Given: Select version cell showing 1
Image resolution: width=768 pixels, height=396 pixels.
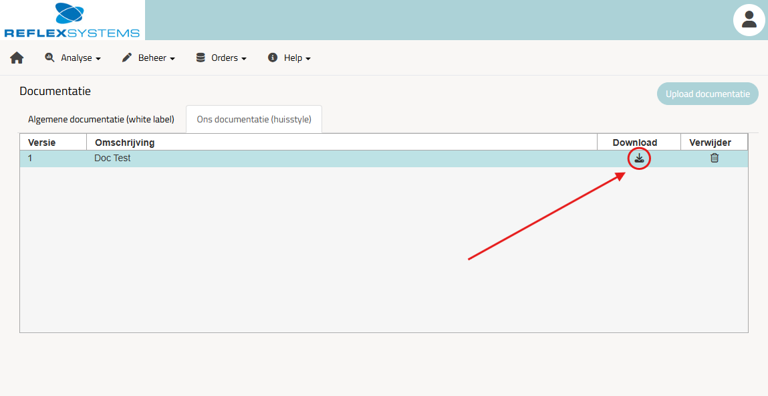Looking at the screenshot, I should (x=53, y=159).
